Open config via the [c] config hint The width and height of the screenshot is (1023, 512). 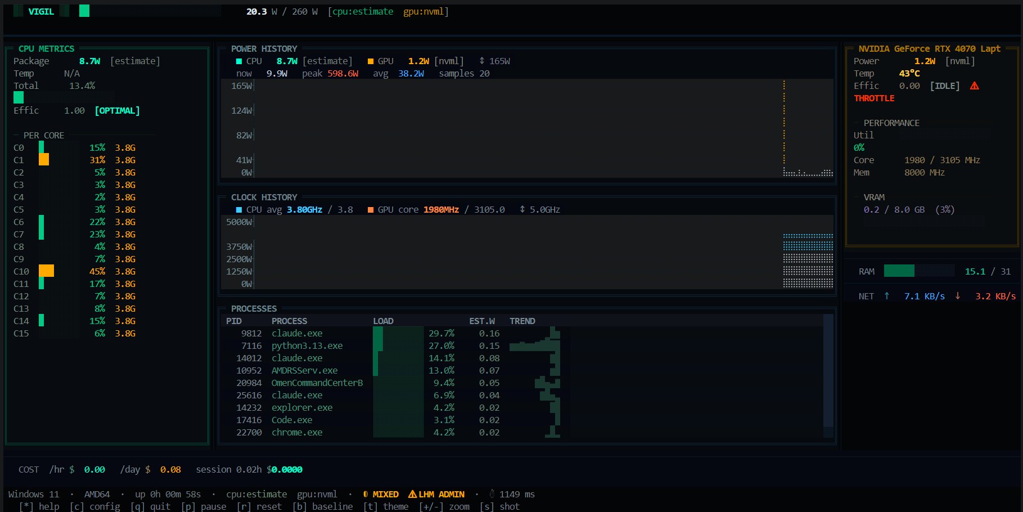pyautogui.click(x=94, y=506)
